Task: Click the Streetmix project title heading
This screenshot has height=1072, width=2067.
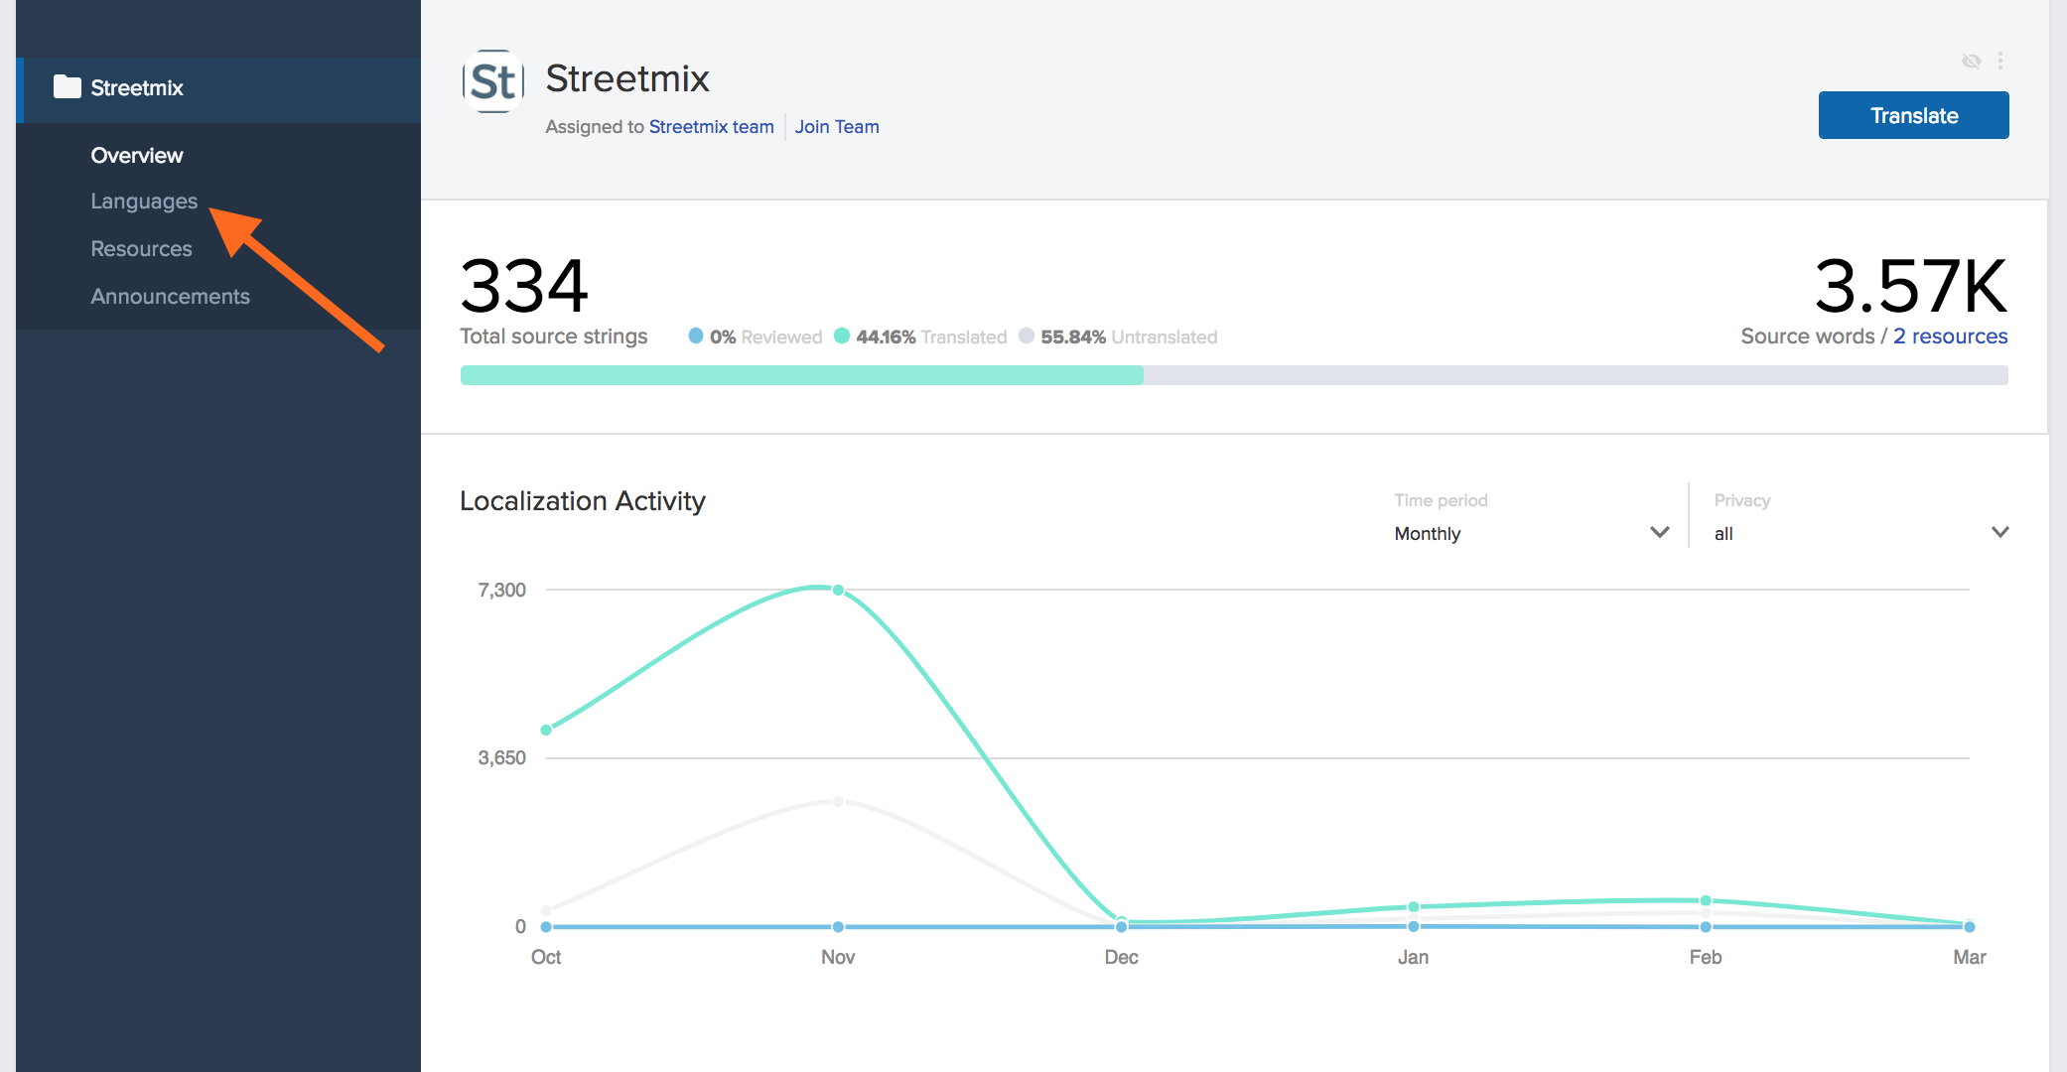Action: pyautogui.click(x=627, y=79)
